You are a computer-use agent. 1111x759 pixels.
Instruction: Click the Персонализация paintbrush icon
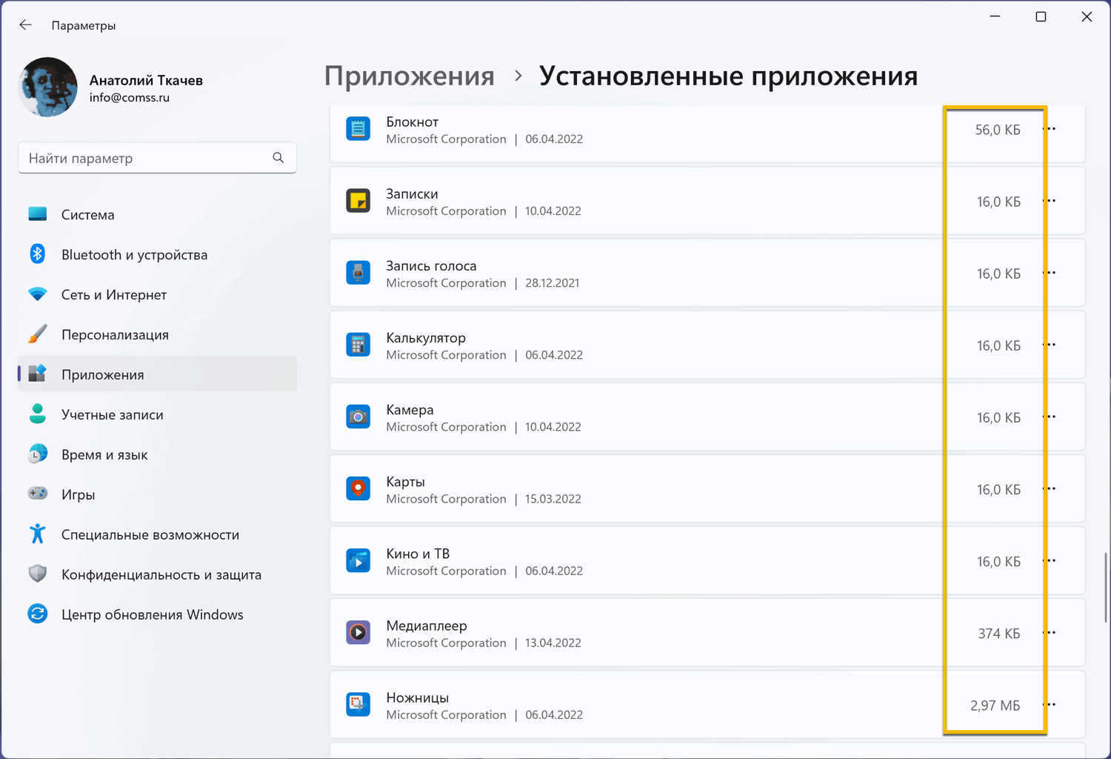point(38,334)
